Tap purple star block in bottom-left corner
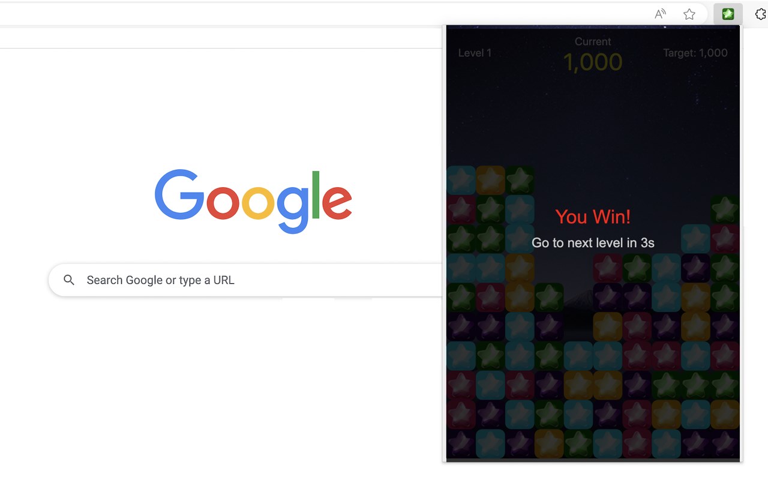Screen dimensions: 768x480 coord(461,444)
